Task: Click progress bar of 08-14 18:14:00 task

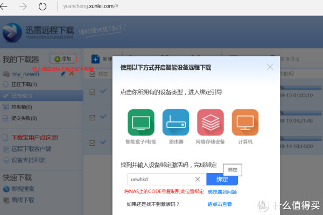Action: [x=301, y=139]
